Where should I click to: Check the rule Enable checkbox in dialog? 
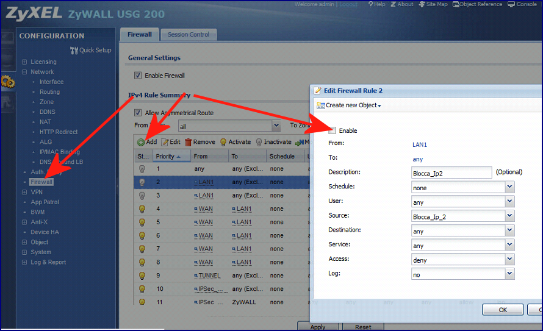332,130
